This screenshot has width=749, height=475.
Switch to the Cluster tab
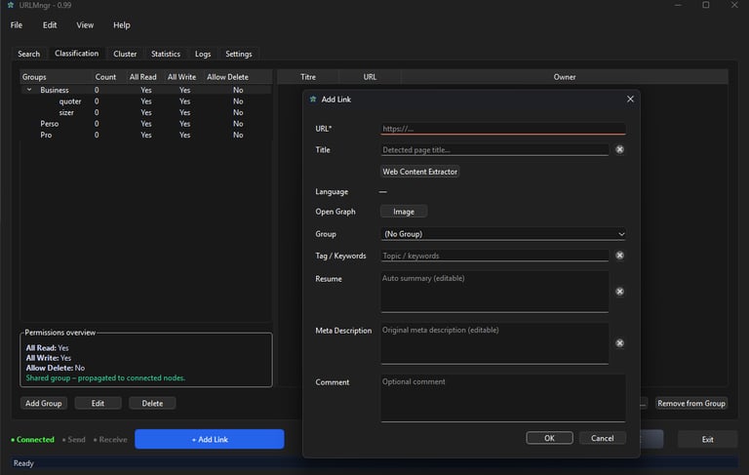click(x=125, y=54)
